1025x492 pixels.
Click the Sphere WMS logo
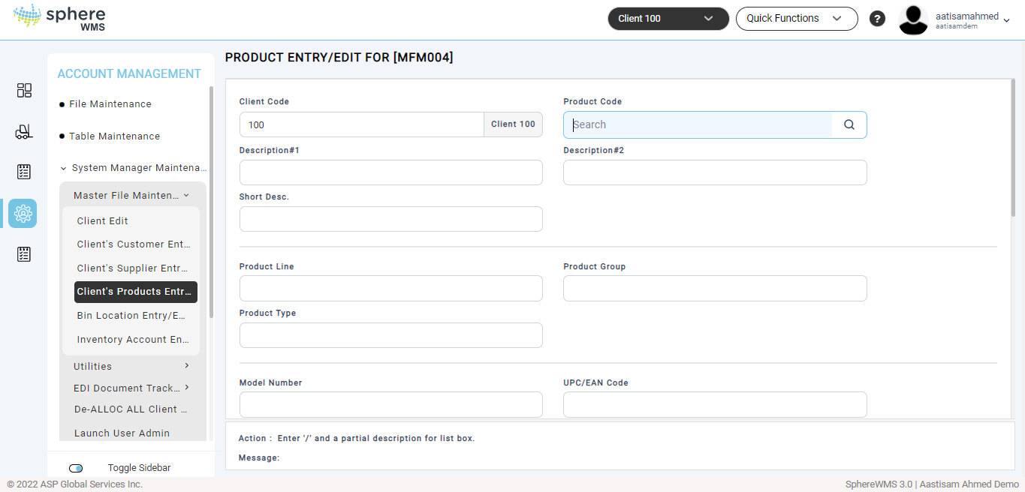click(59, 17)
